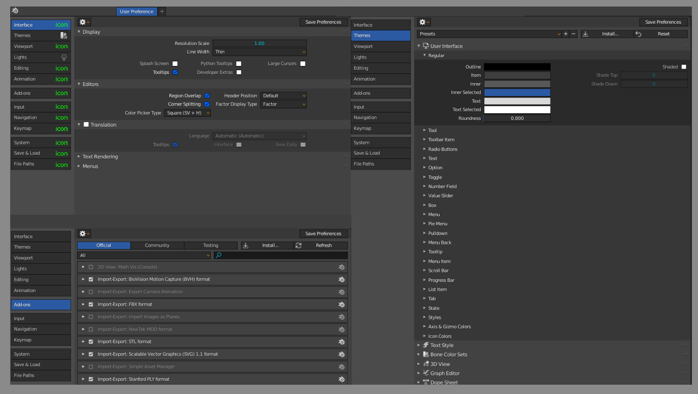Click the Bone Color Sets icon
Screen dimensions: 698x394
click(426, 355)
